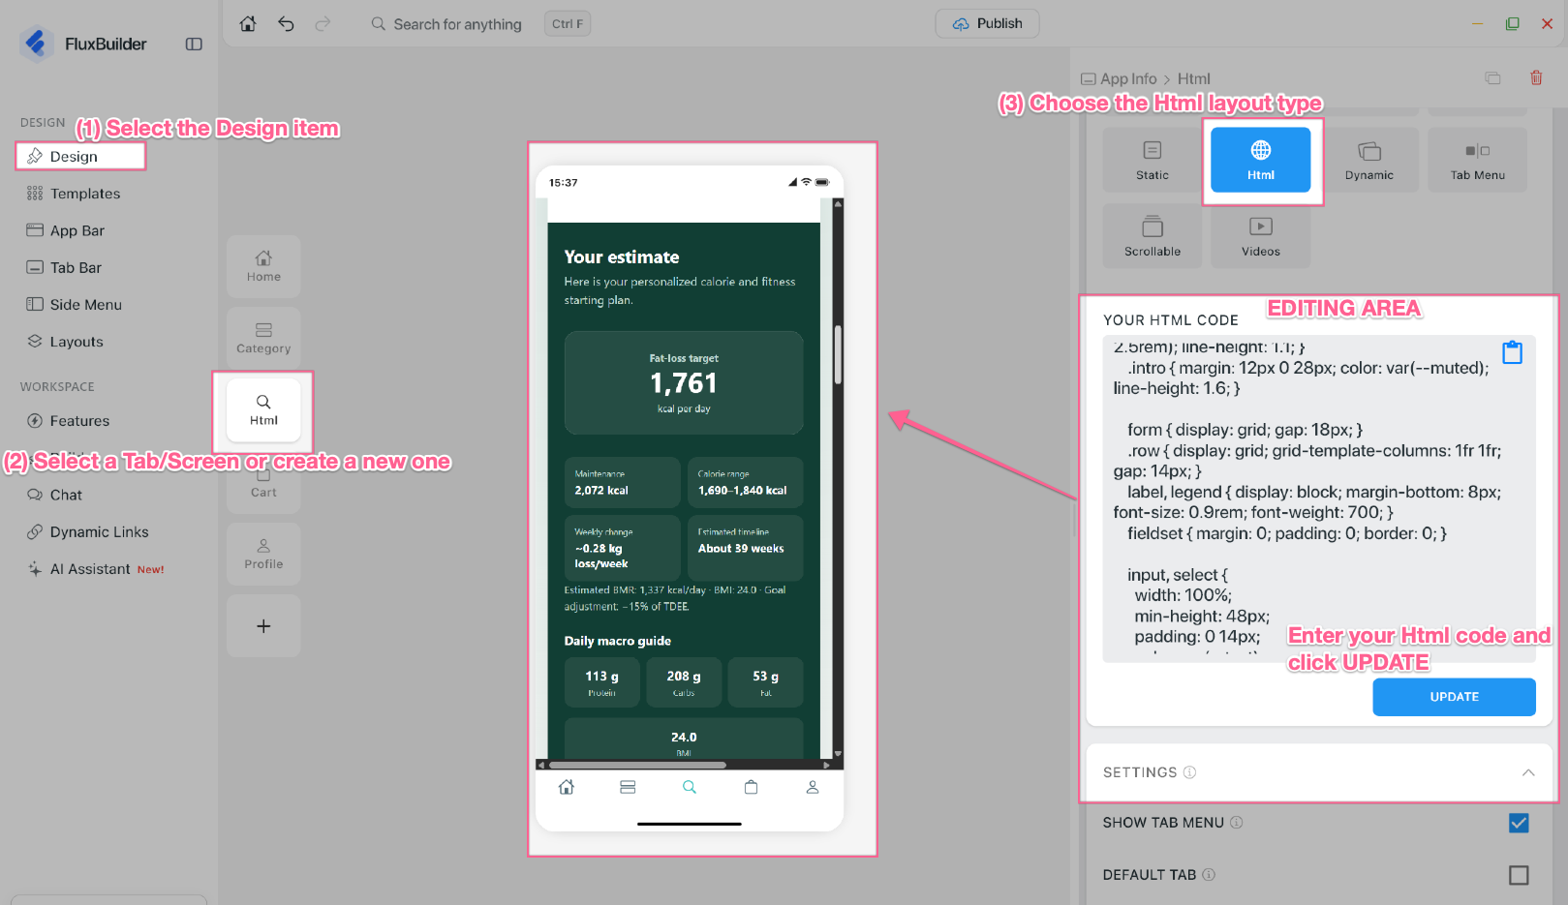Click the Publish button
Viewport: 1568px width, 905px height.
(x=987, y=24)
